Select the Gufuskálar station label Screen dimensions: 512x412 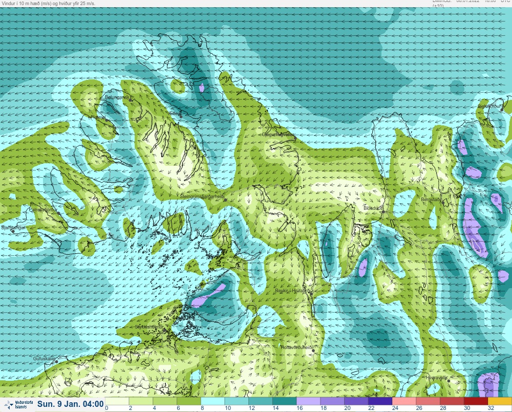tap(44, 358)
